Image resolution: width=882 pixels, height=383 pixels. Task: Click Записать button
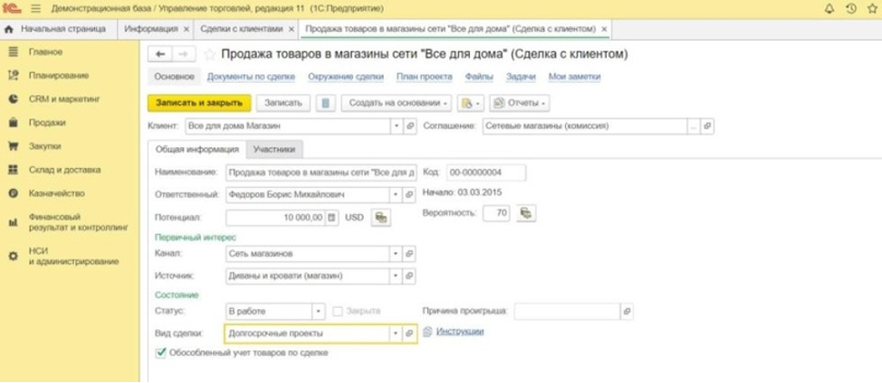pyautogui.click(x=283, y=103)
